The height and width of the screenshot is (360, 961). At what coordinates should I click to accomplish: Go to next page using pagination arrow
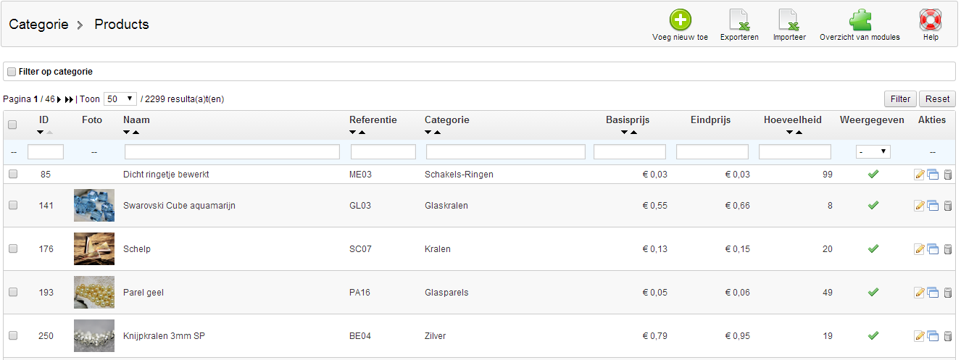(59, 99)
